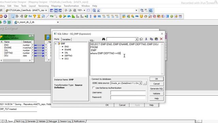Click the EMP source horizontal scrollbar
This screenshot has height=123, width=218.
(x=16, y=60)
